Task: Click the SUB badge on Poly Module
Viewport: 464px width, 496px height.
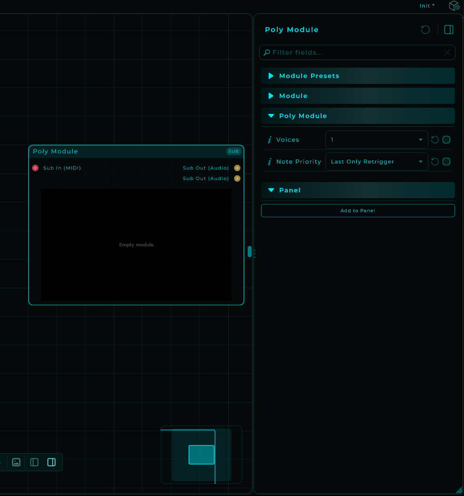Action: point(233,151)
